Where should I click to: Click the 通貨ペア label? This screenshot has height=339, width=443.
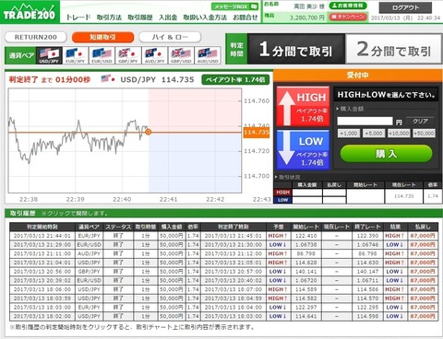click(x=20, y=55)
